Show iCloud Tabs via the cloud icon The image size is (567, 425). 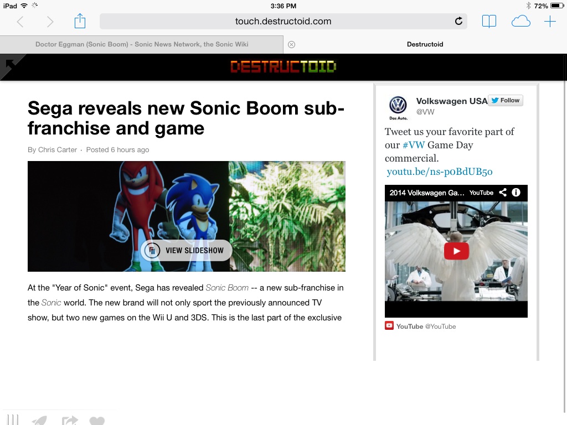pos(520,22)
